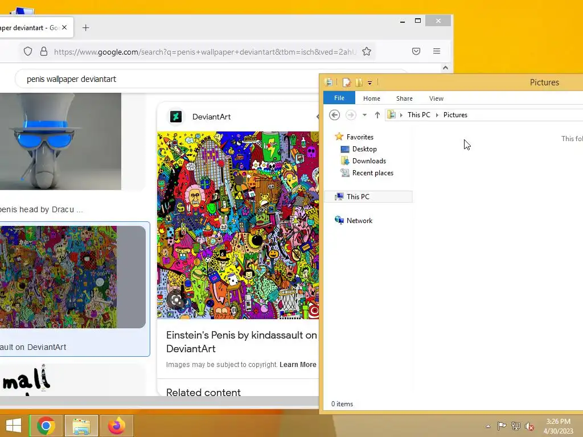
Task: Open the taskbar clock and date
Action: (x=558, y=426)
